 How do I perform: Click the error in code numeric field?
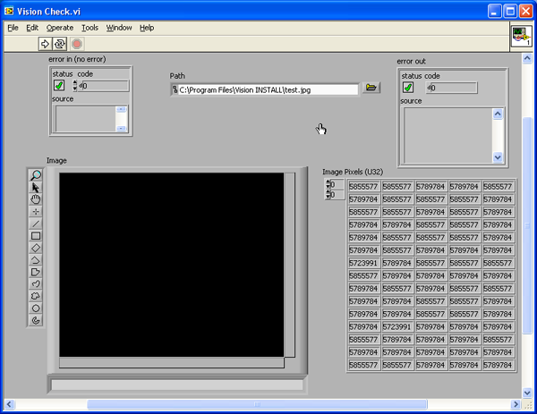click(104, 86)
